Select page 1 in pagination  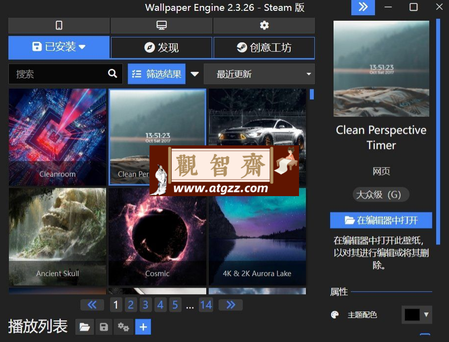(x=116, y=305)
